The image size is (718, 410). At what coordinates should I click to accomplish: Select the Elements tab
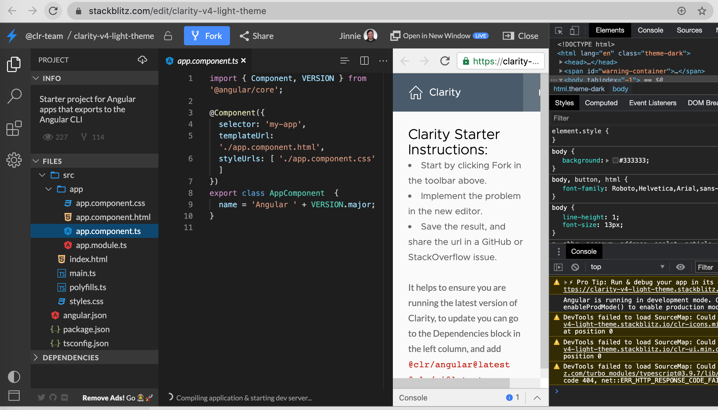click(x=610, y=30)
